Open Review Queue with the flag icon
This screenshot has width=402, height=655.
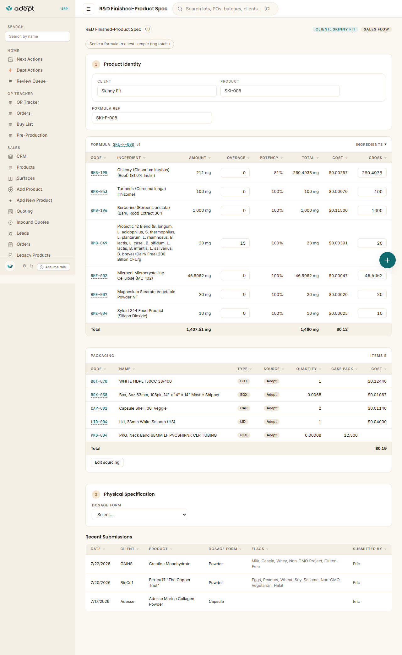tap(31, 81)
